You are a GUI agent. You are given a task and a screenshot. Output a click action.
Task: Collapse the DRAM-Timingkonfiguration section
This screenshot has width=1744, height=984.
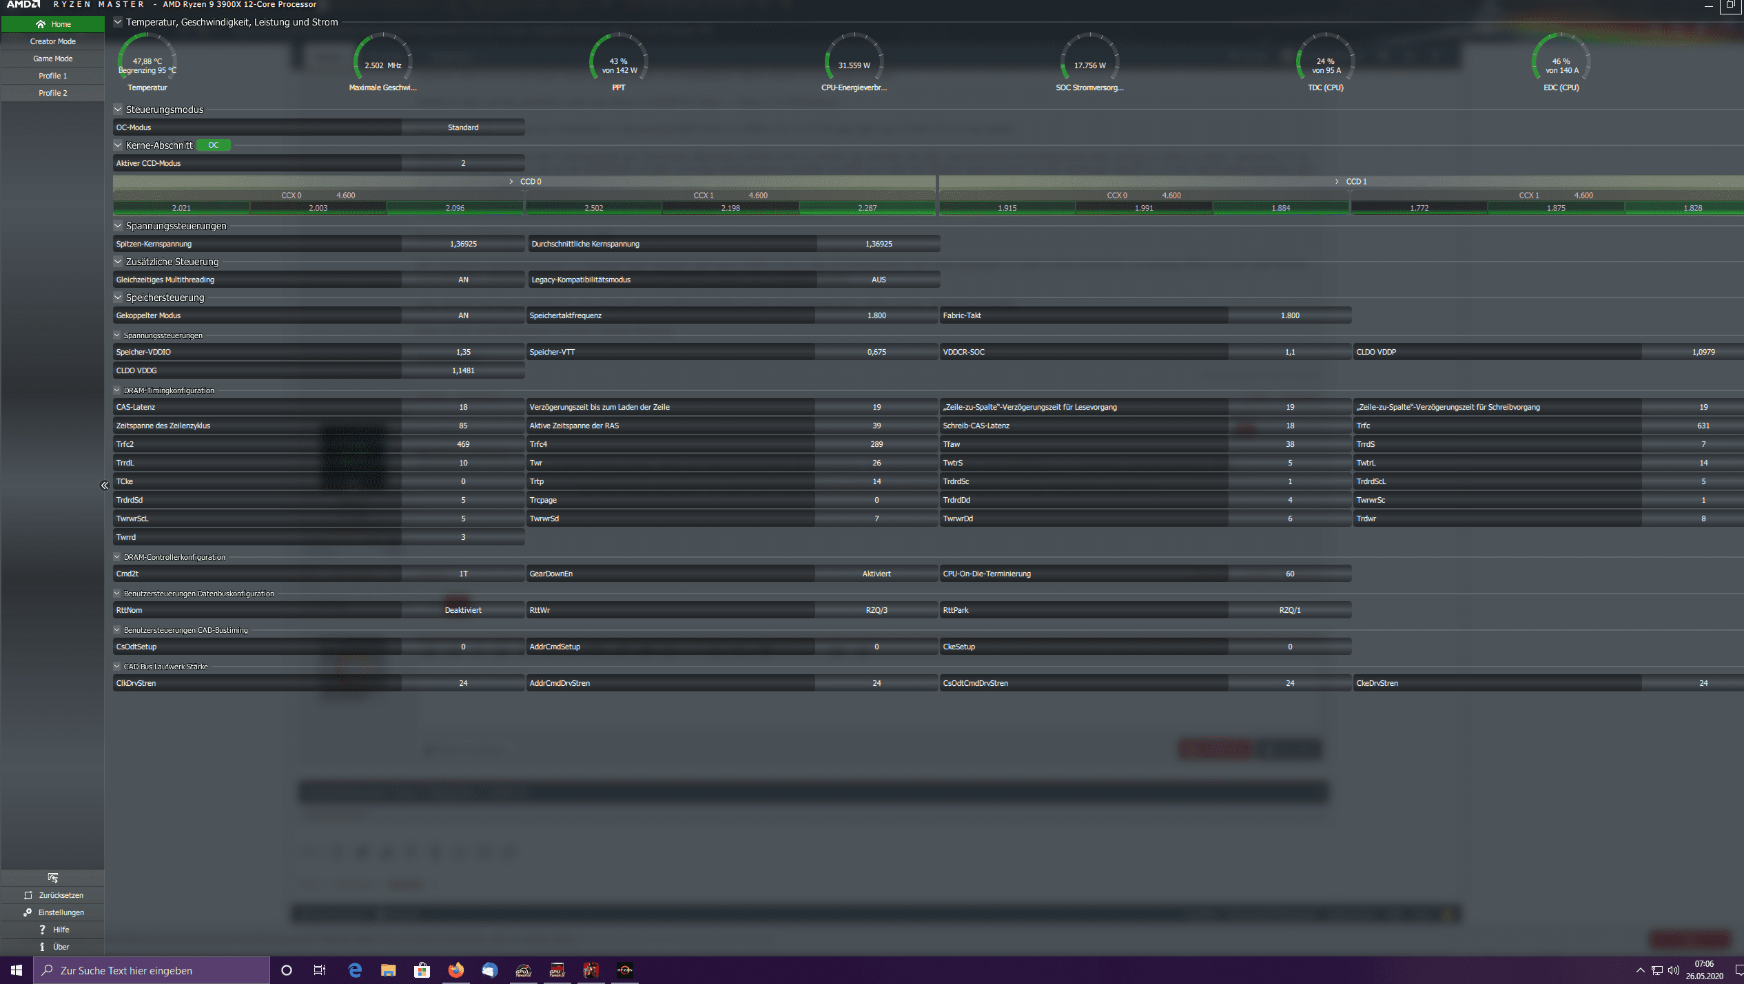[x=117, y=390]
